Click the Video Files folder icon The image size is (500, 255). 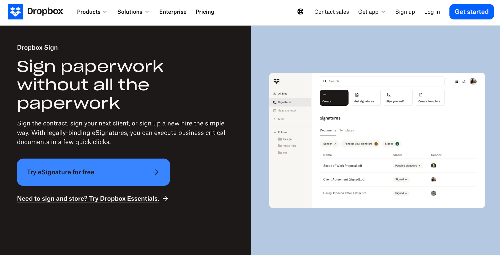coord(280,146)
